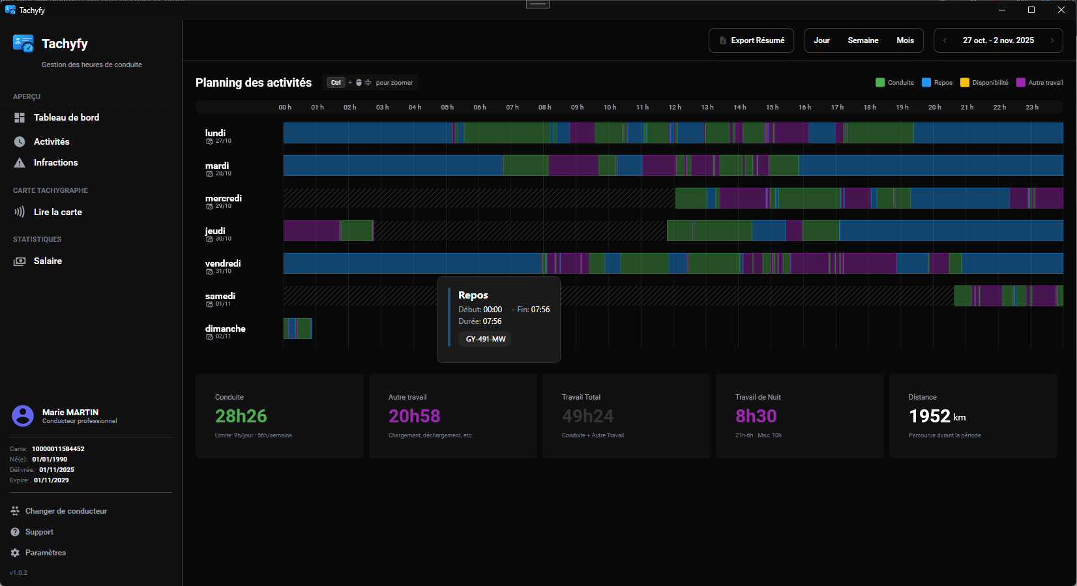Open the Travail de Nuit statistics card

click(x=799, y=416)
